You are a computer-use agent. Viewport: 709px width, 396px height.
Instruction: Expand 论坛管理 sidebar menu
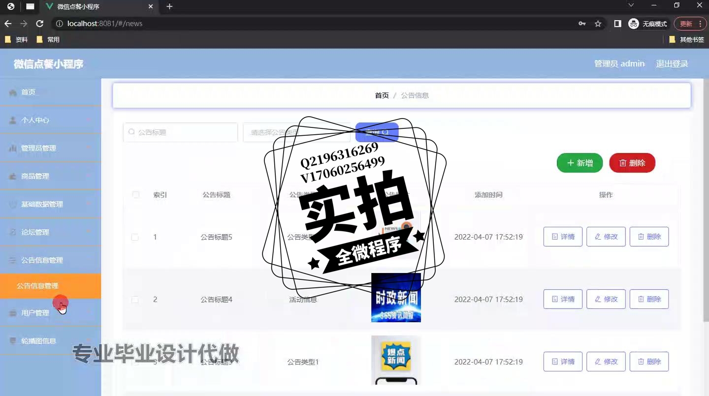point(50,232)
